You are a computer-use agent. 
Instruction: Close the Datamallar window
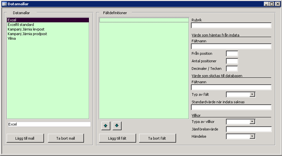[278, 4]
